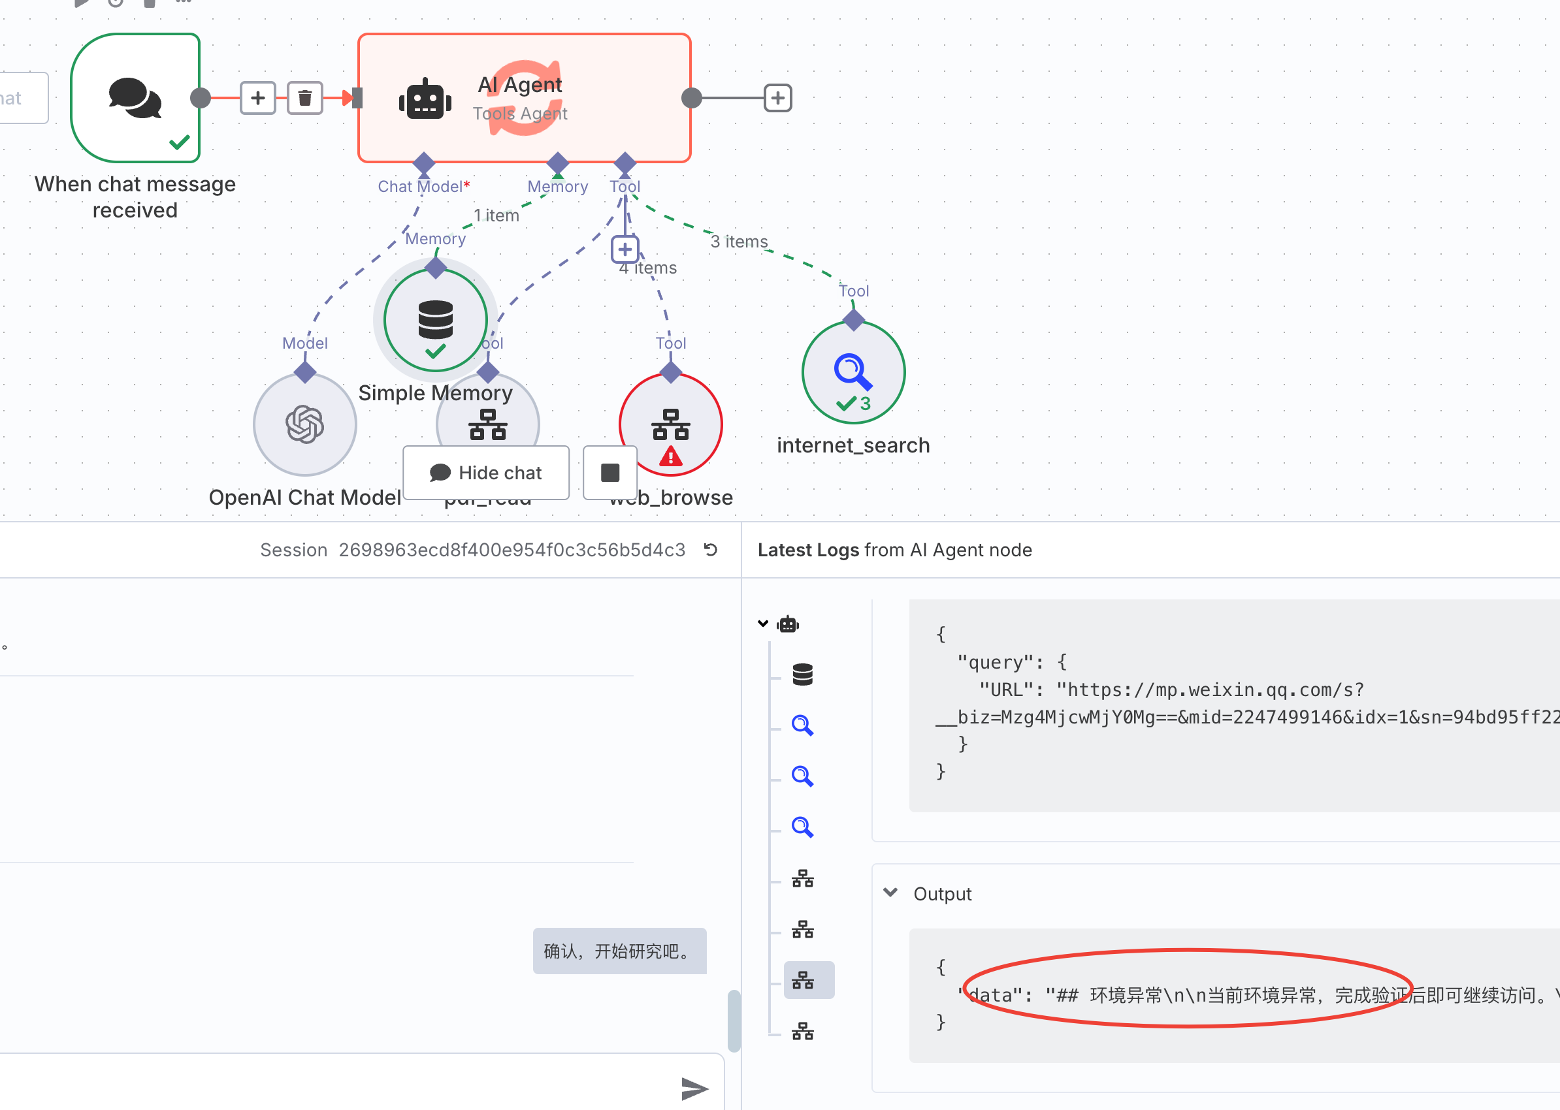Send the chat message

(694, 1088)
